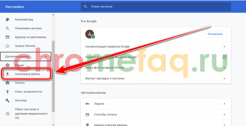Click the Автозаполнение section heading

tap(93, 93)
